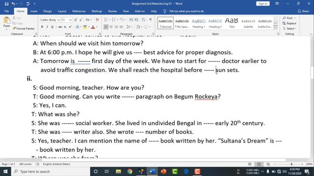Toggle Underline formatting

[52, 27]
